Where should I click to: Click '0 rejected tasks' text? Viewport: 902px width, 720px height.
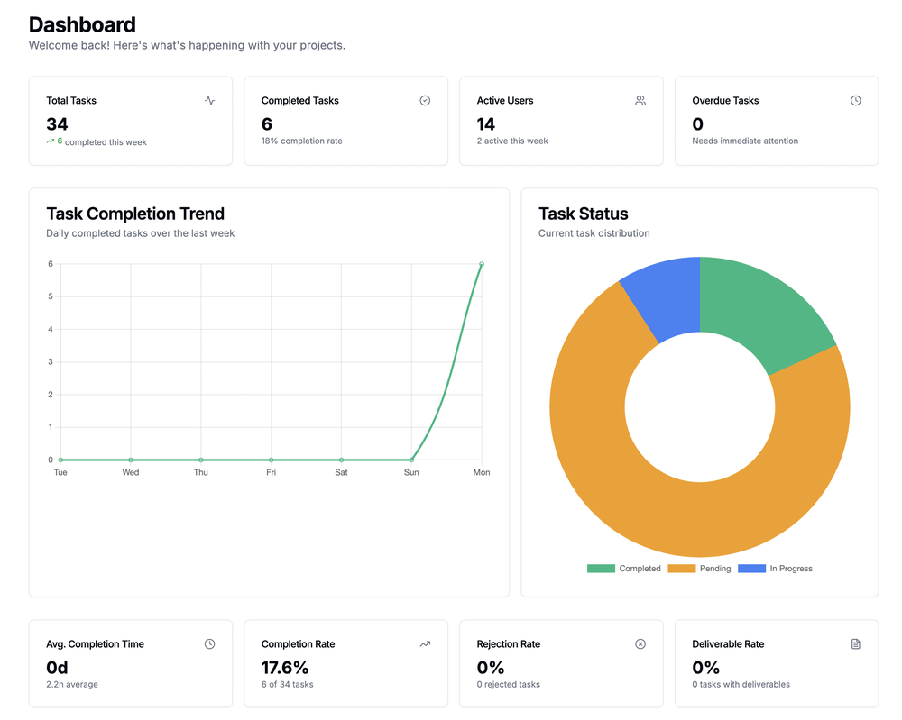(509, 684)
